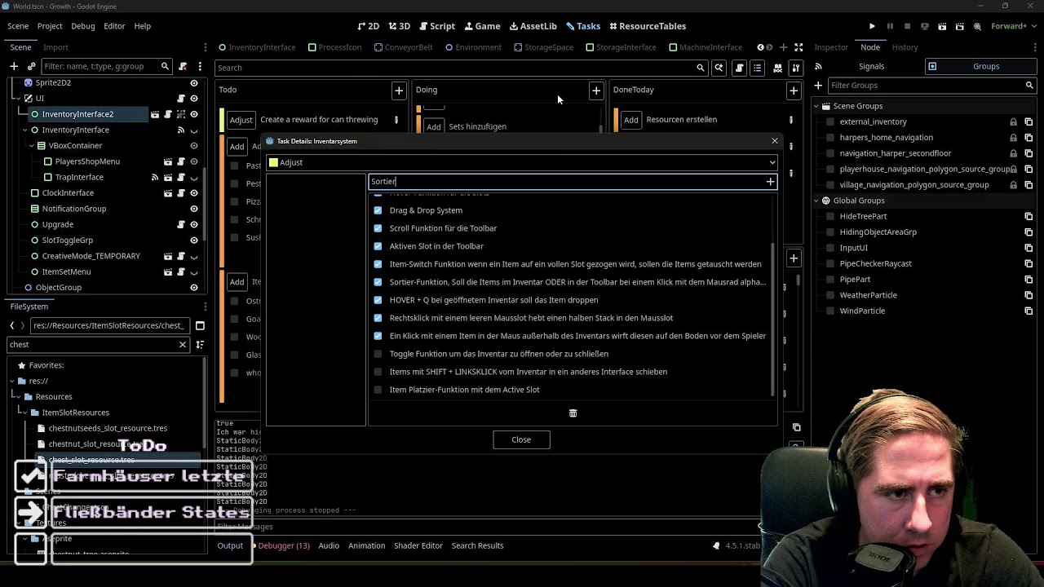This screenshot has height=587, width=1044.
Task: Click the Close button in Task Details
Action: 521,439
